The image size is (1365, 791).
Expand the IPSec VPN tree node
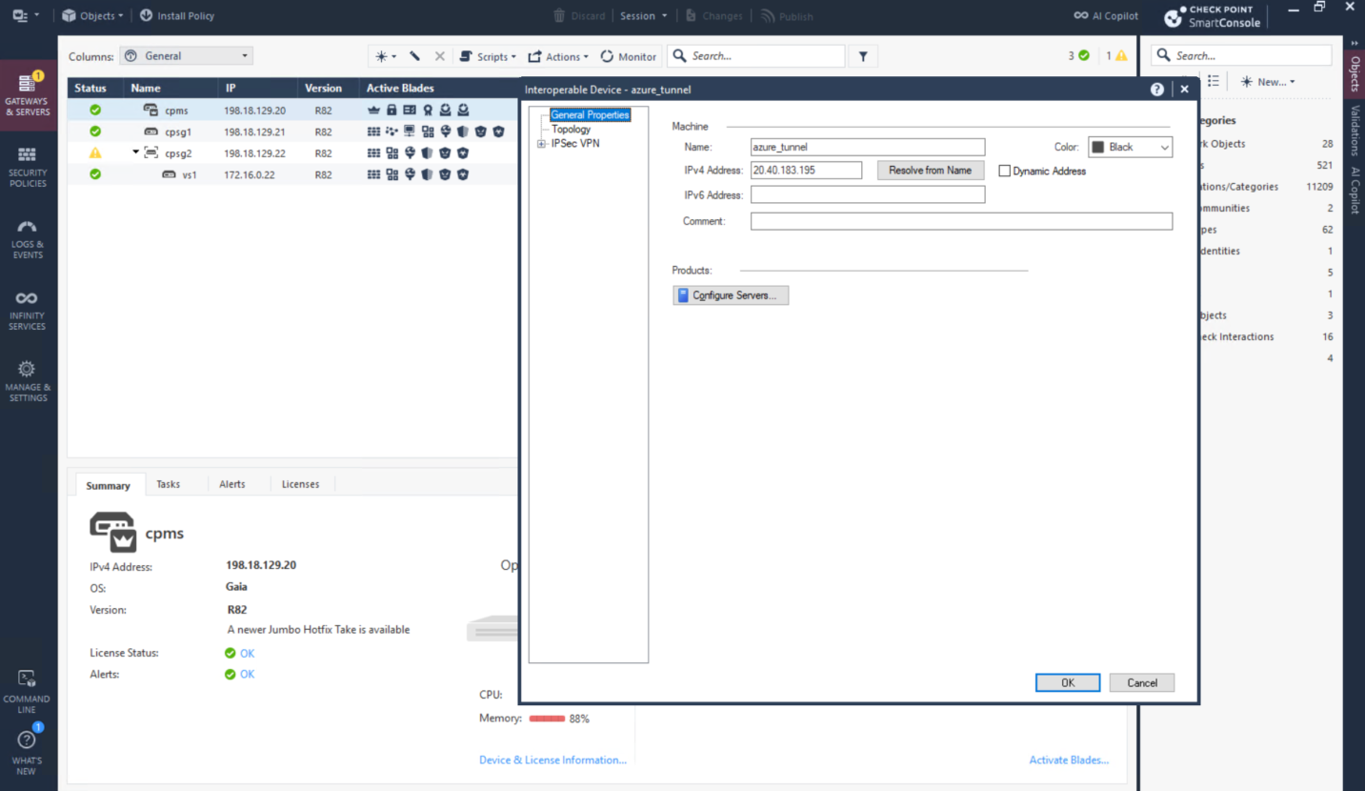(541, 144)
